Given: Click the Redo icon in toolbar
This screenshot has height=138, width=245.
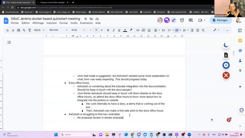Looking at the screenshot, I should 13,30.
